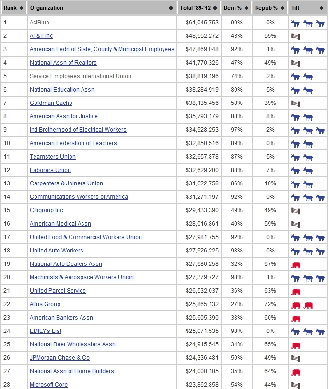Sort by Repub % column arrows
This screenshot has width=329, height=389.
pos(282,8)
